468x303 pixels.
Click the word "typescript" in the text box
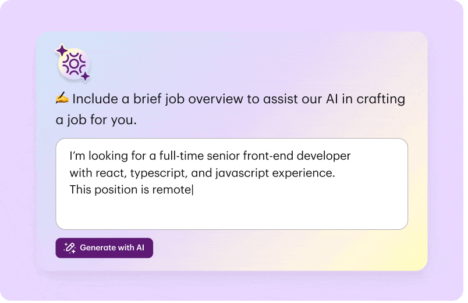[x=155, y=173]
